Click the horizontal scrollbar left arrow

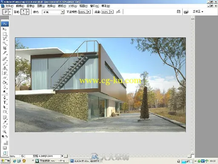click(x=66, y=156)
